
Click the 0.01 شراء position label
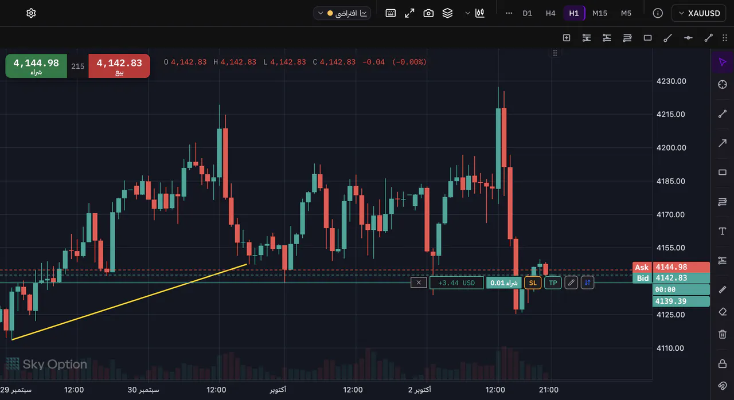504,283
